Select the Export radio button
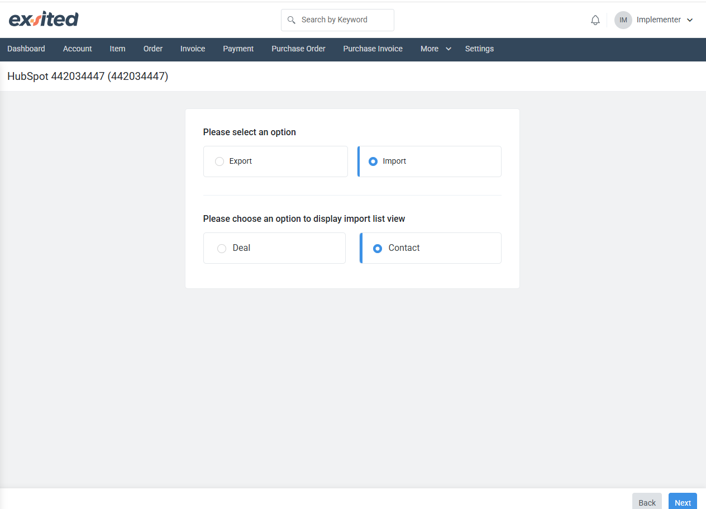The height and width of the screenshot is (509, 706). click(x=220, y=161)
